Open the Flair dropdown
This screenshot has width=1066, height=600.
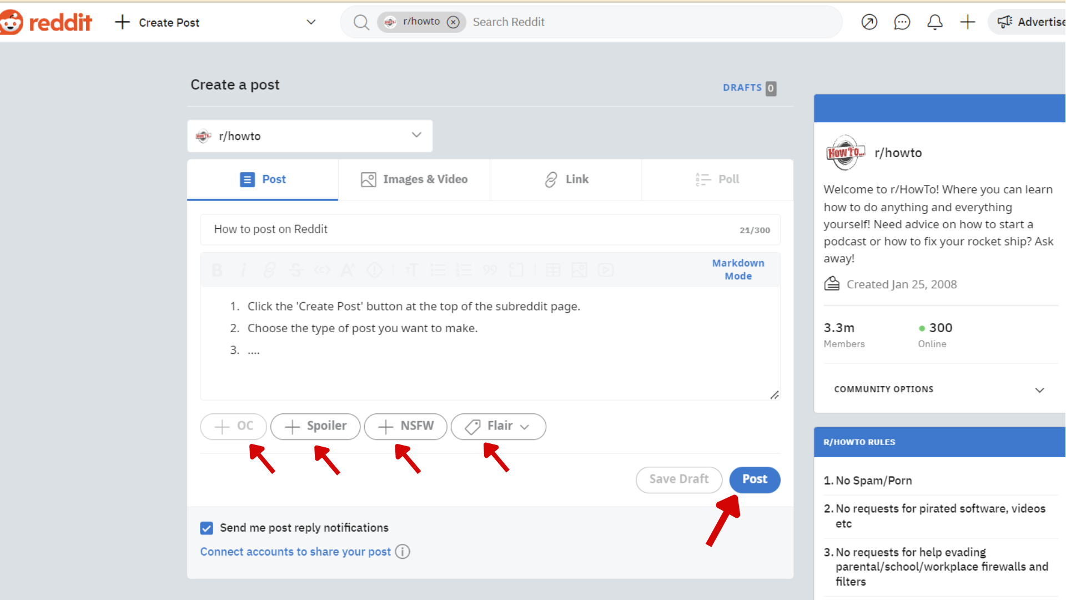point(498,426)
